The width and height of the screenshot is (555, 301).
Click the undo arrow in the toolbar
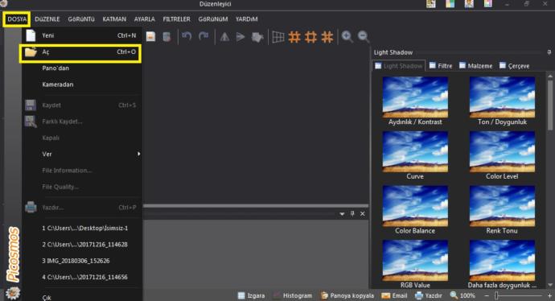pyautogui.click(x=187, y=36)
